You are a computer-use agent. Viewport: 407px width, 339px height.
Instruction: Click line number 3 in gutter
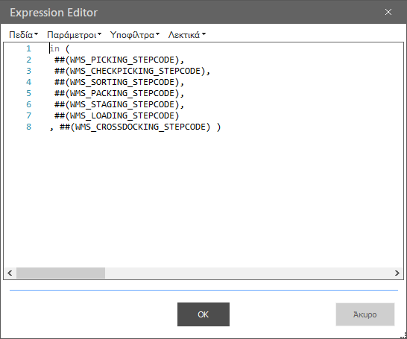pos(28,71)
